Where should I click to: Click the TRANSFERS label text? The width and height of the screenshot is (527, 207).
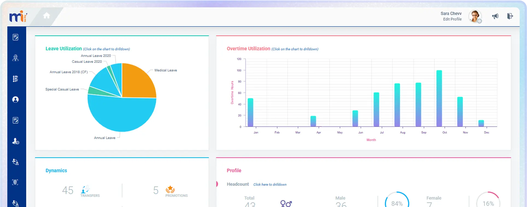pyautogui.click(x=90, y=196)
